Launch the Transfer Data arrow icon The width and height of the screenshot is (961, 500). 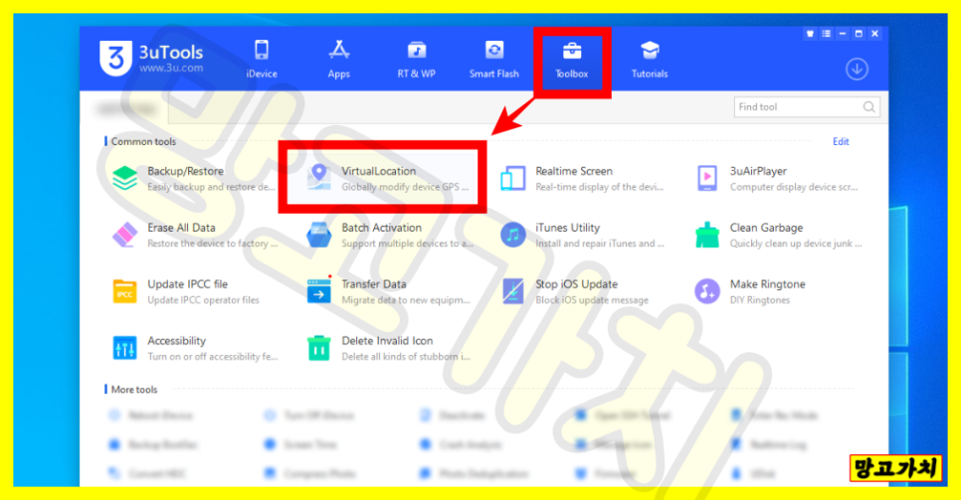tap(318, 291)
